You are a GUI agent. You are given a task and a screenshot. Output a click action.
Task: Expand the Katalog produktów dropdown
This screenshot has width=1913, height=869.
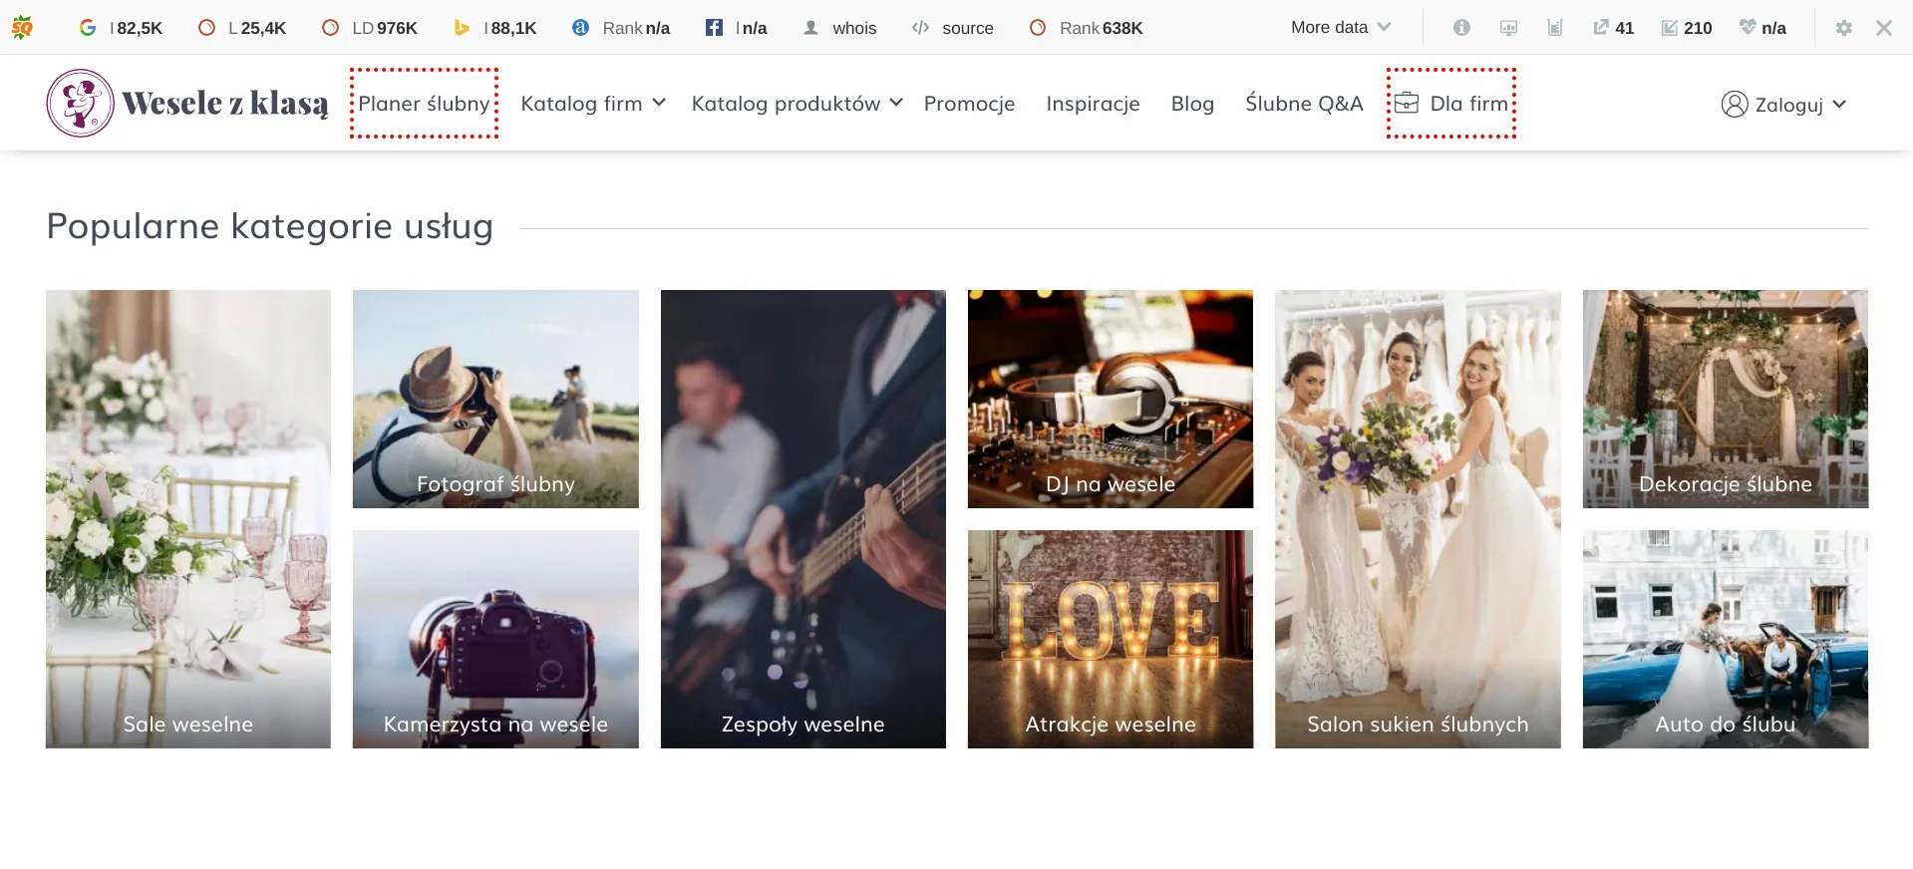797,104
